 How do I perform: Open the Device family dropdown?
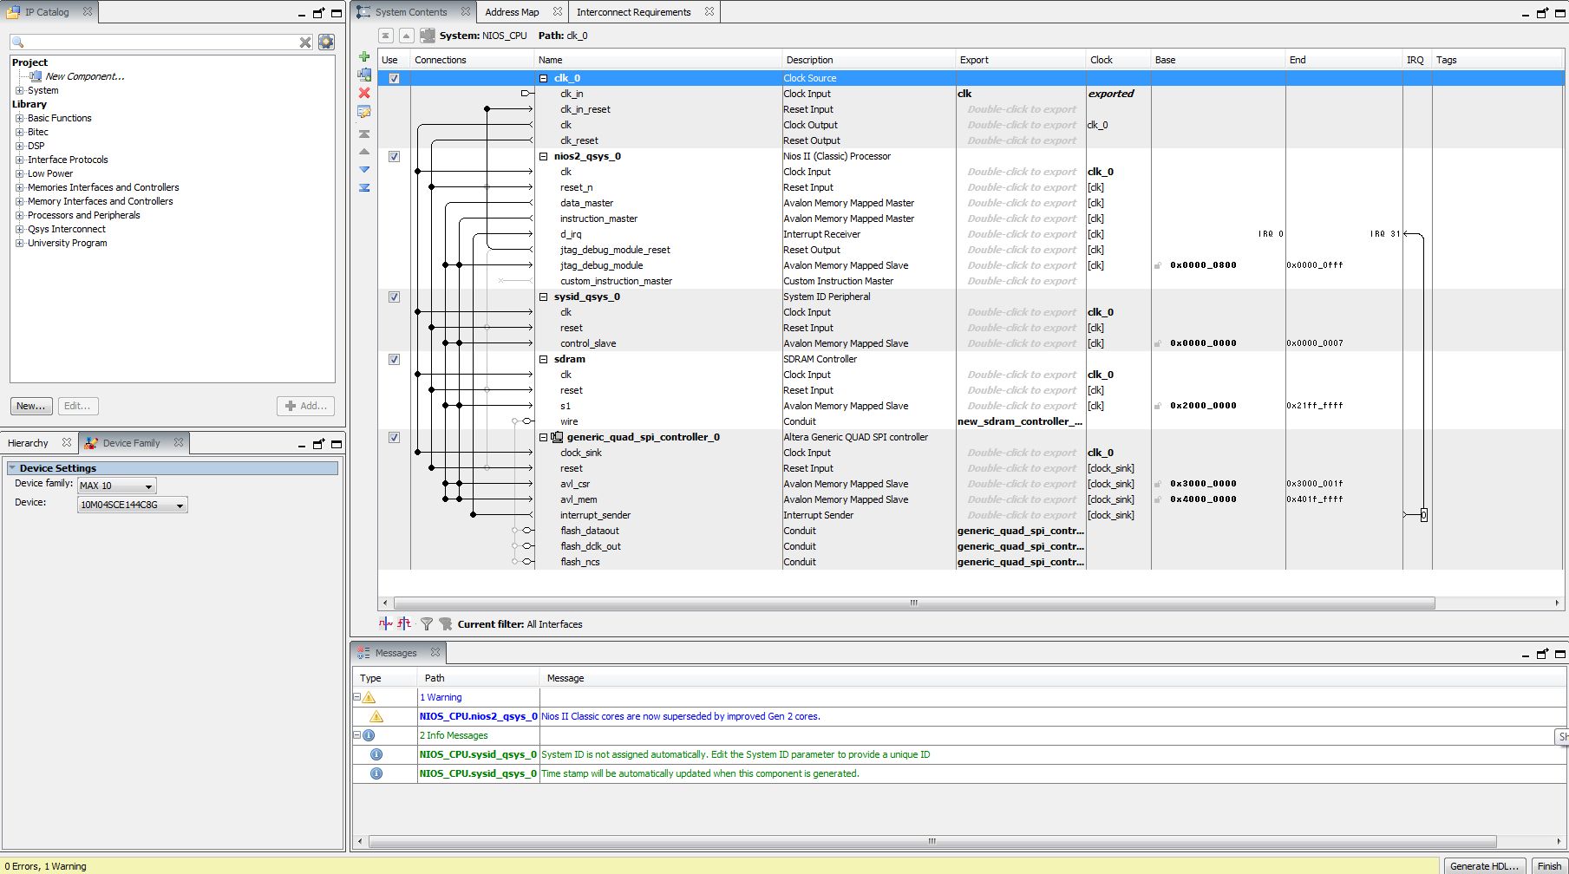[x=117, y=486]
